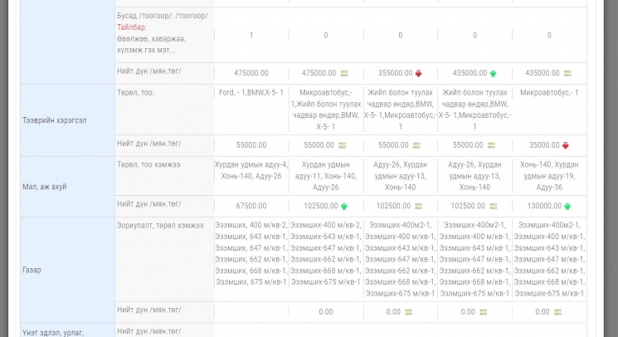
Task: Click the unchanged equals icon beside 475000.00
Action: click(x=343, y=73)
